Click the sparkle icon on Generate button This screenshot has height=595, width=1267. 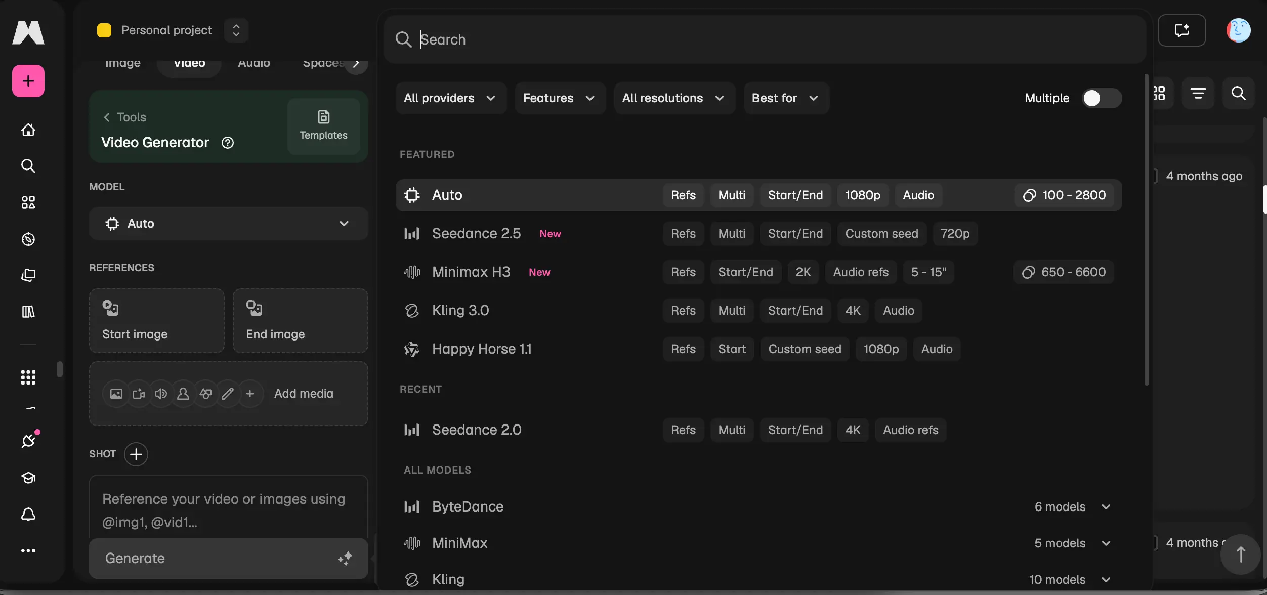pos(345,559)
